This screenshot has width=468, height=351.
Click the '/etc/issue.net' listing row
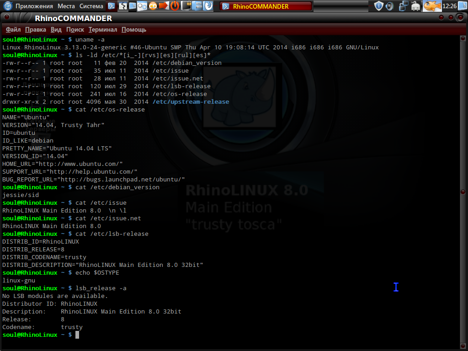[103, 79]
